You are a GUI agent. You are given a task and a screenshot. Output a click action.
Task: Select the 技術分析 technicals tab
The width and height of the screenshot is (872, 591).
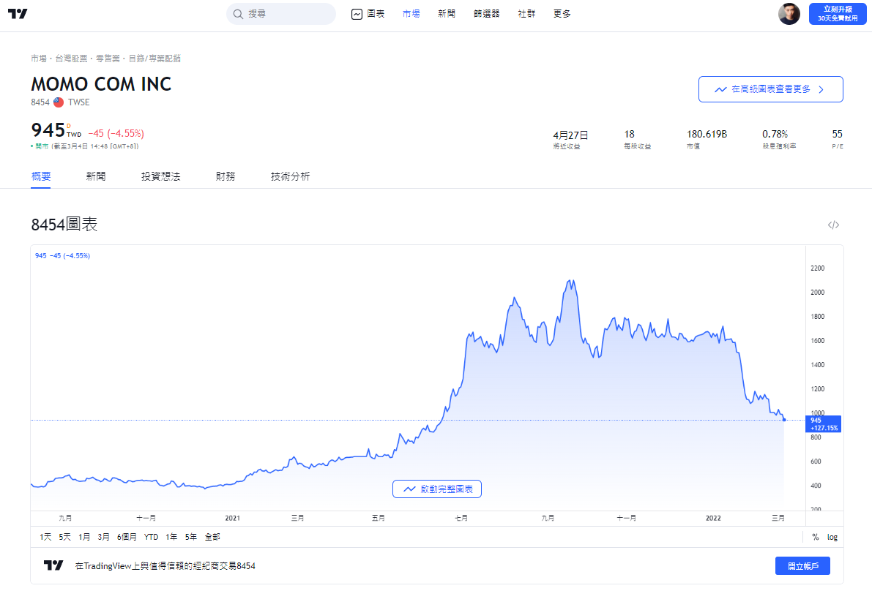pos(290,176)
